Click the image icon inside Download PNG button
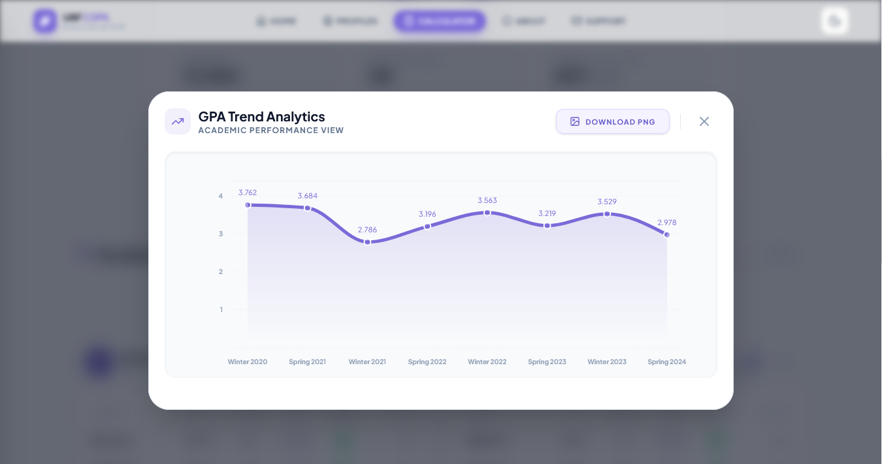The height and width of the screenshot is (464, 882). [x=575, y=121]
